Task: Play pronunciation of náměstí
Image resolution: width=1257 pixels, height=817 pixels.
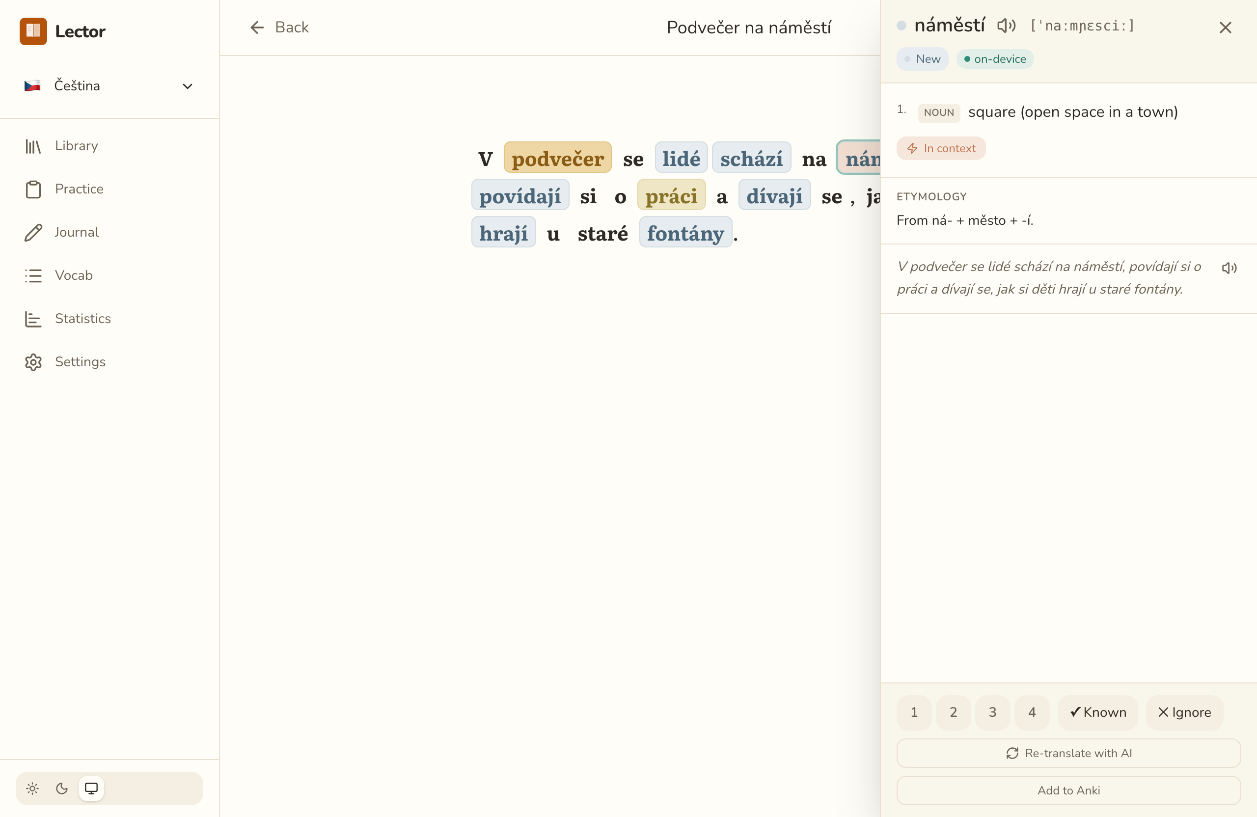Action: coord(1007,26)
